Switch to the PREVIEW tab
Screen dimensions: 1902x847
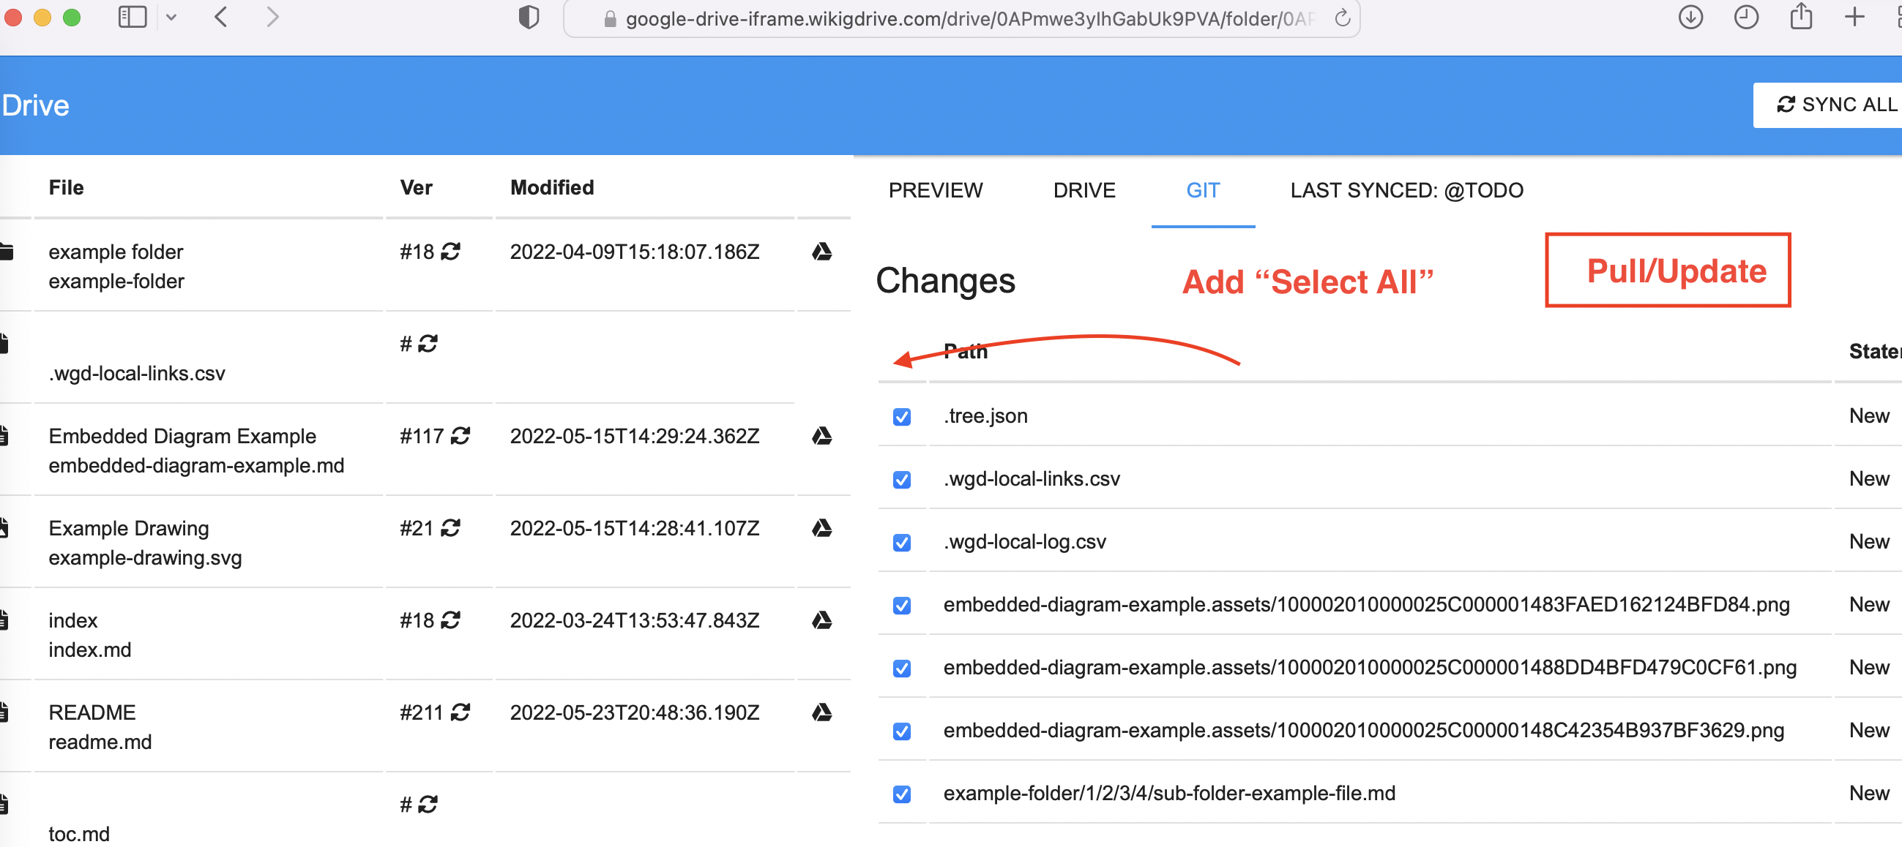936,190
